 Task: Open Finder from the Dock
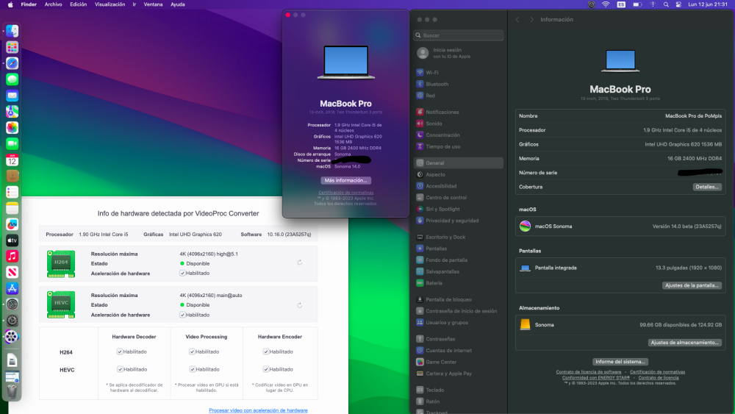pyautogui.click(x=12, y=31)
